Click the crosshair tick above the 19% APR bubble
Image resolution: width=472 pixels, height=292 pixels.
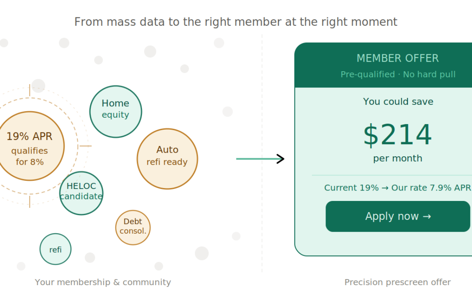click(x=30, y=90)
